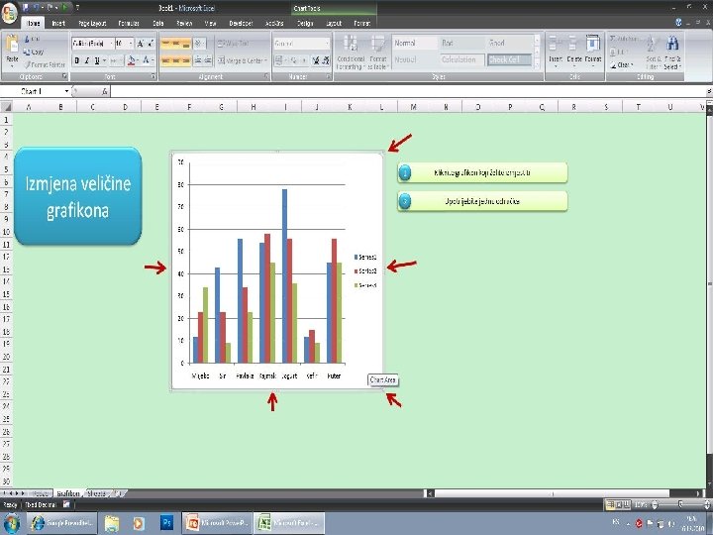Open Photoshop from the taskbar
The height and width of the screenshot is (535, 713).
click(167, 523)
